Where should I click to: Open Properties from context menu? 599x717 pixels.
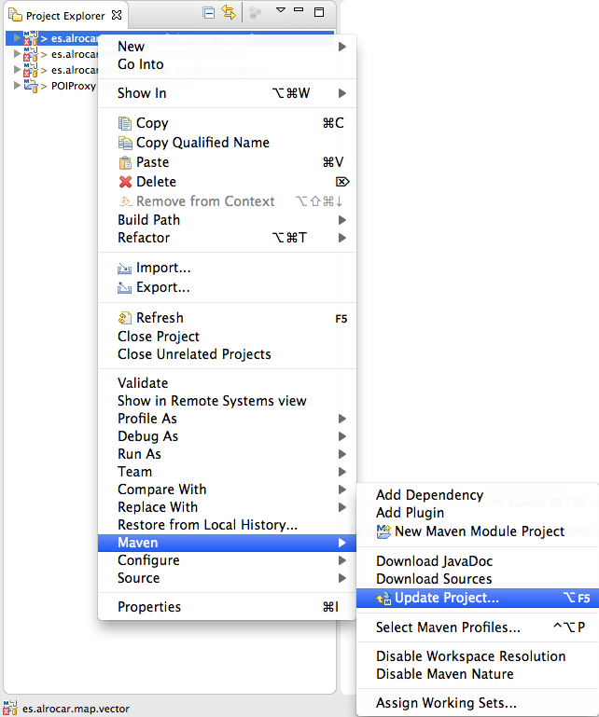tap(227, 607)
